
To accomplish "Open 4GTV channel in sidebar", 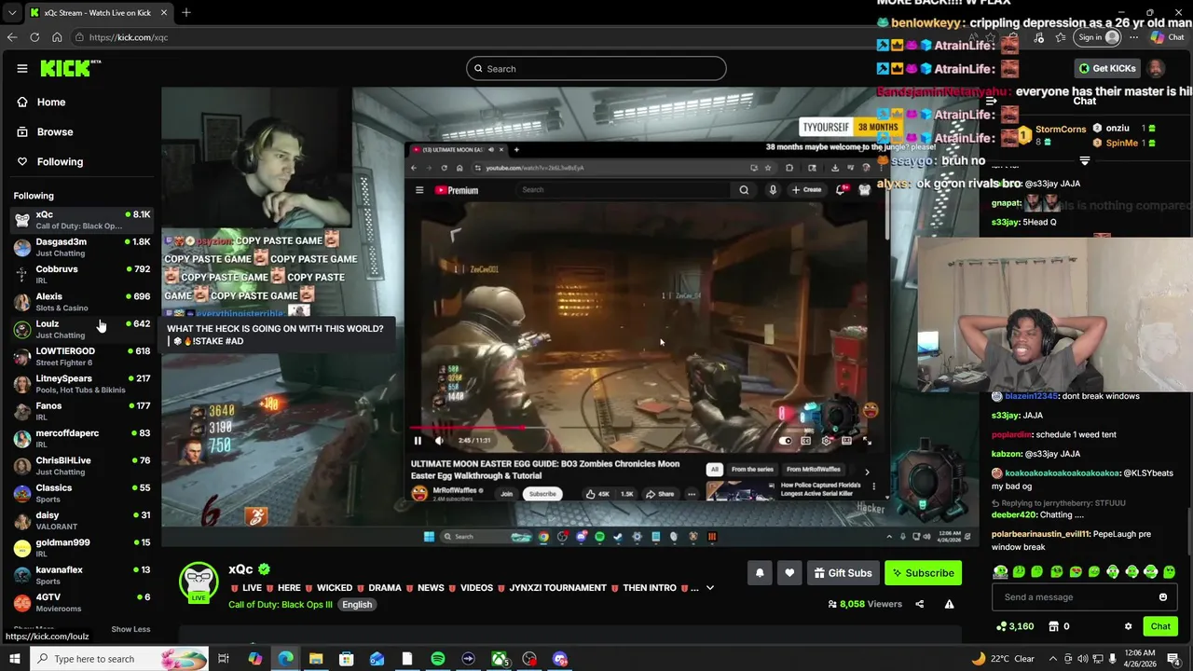I will pyautogui.click(x=82, y=602).
